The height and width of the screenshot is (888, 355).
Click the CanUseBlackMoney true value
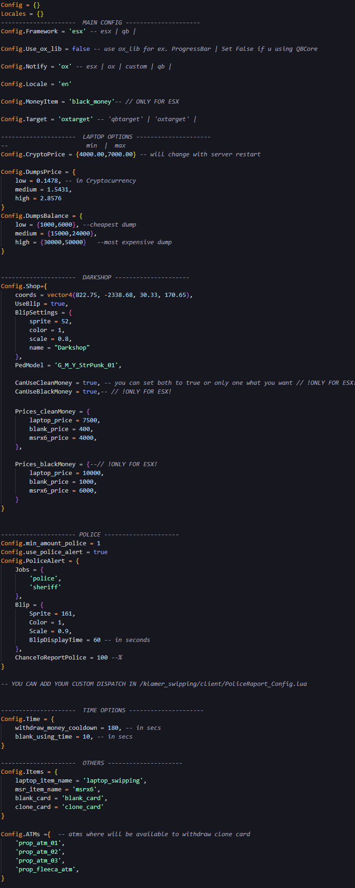(90, 391)
